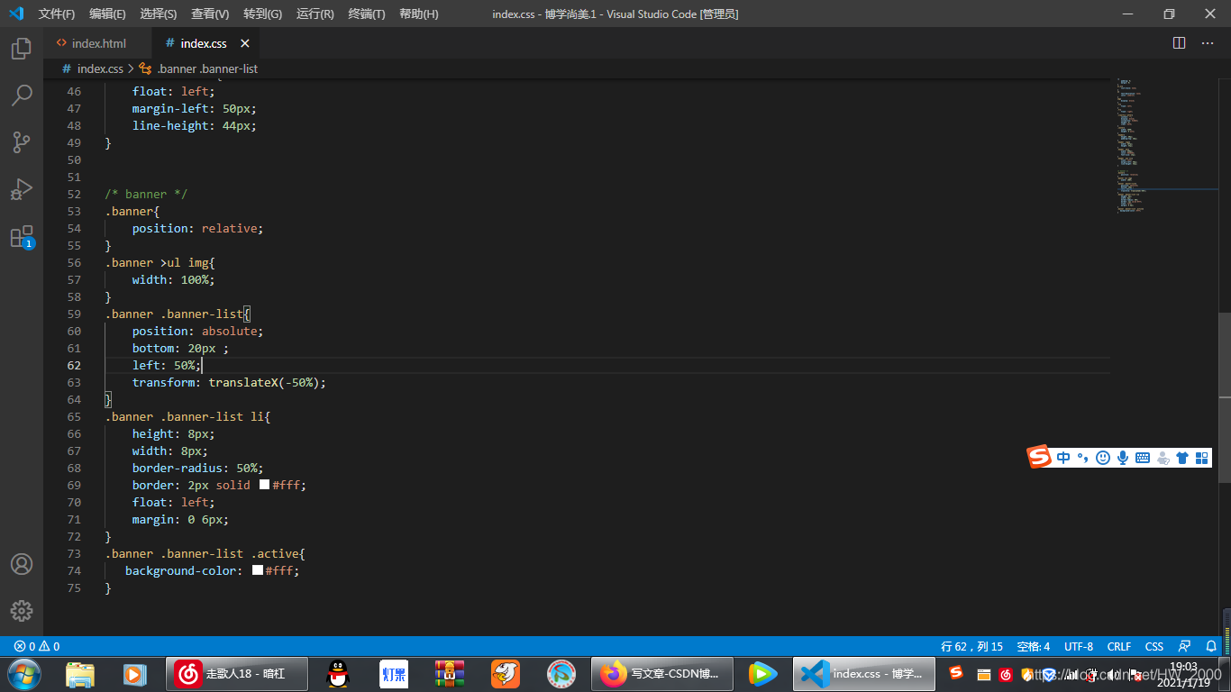Start Sogou voice input microphone

coord(1123,458)
